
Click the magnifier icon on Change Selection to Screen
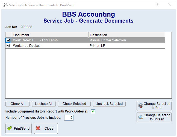140,117
